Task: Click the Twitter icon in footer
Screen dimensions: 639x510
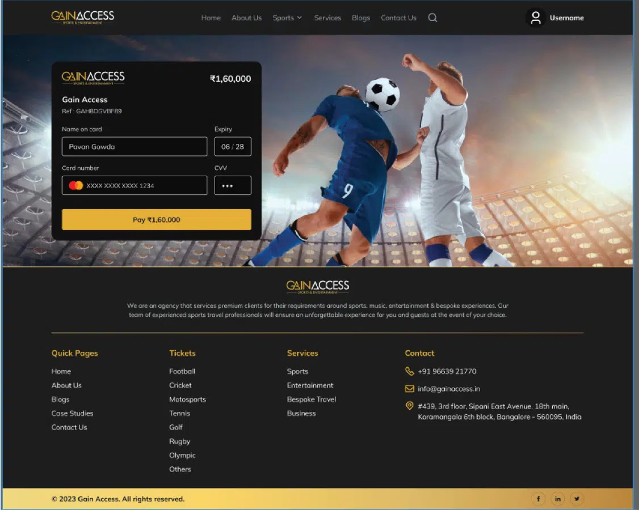Action: click(577, 499)
